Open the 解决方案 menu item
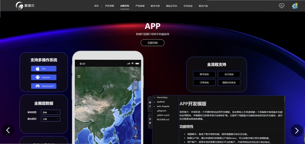This screenshot has width=305, height=144. click(x=155, y=6)
